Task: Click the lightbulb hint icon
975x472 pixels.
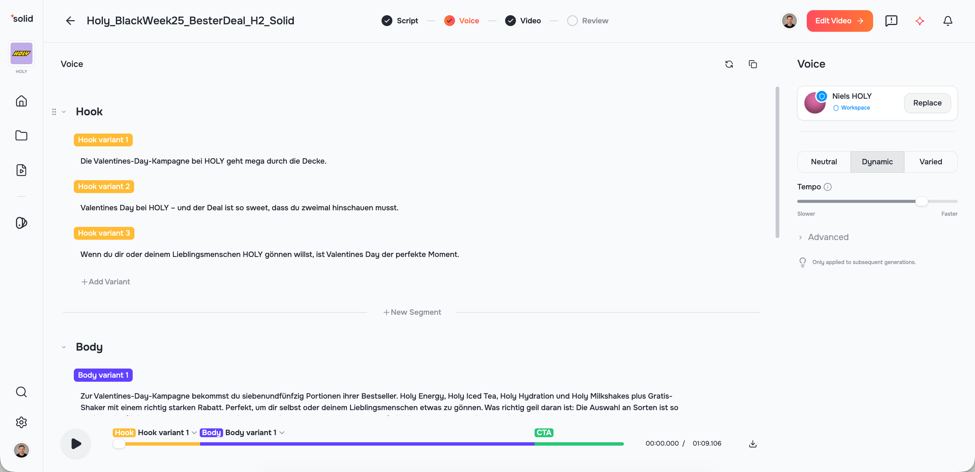Action: click(802, 262)
